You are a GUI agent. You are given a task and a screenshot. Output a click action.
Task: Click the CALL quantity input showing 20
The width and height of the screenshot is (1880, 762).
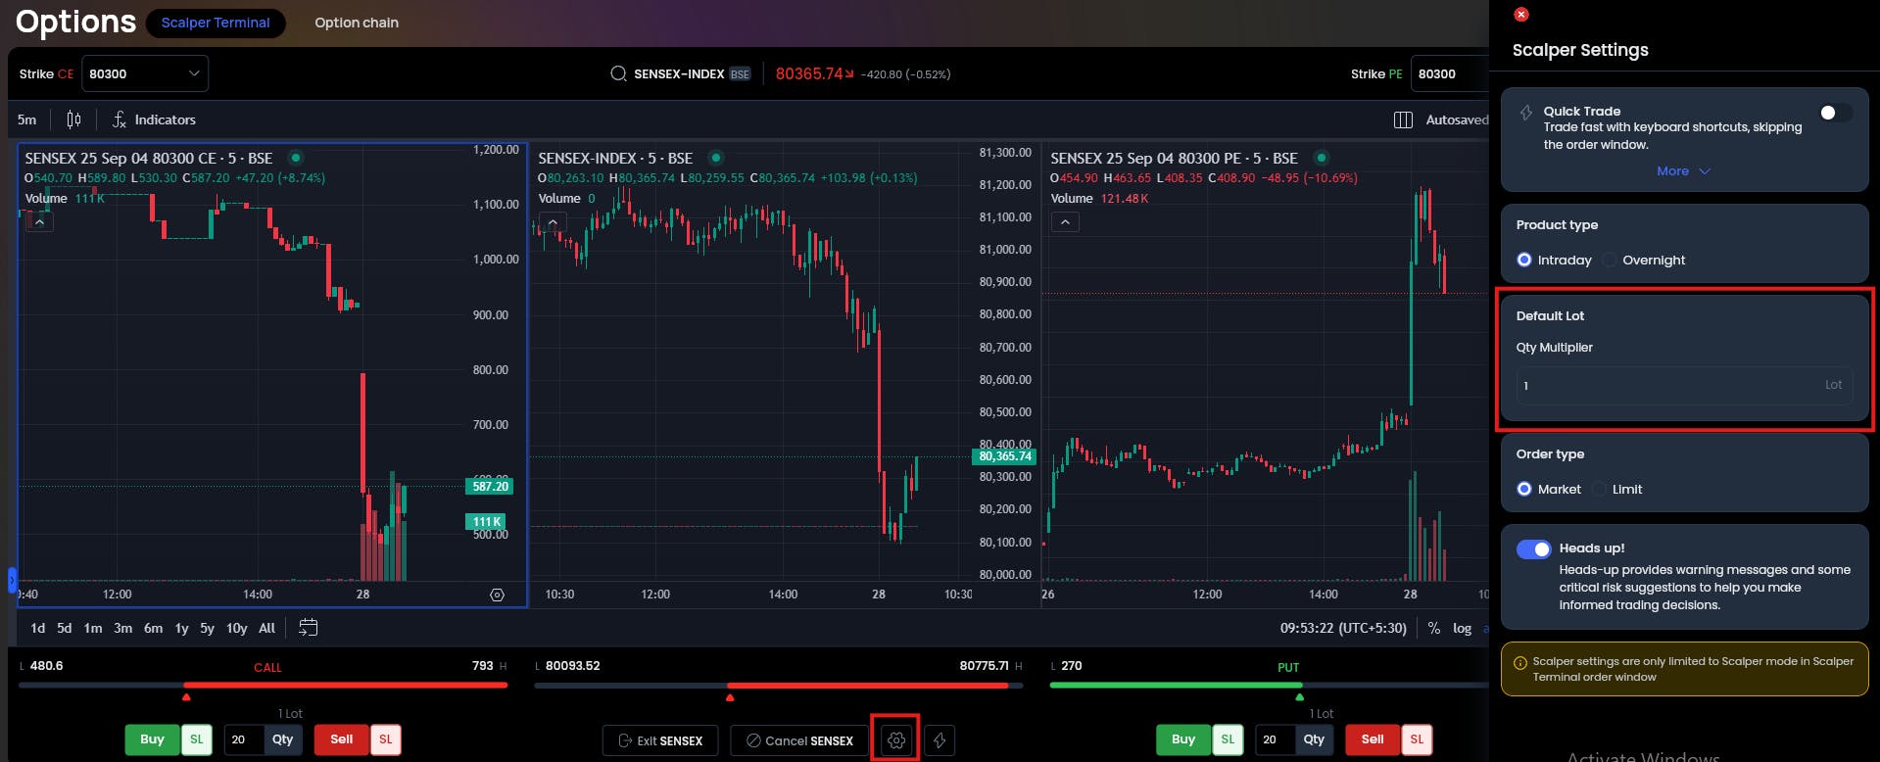244,739
